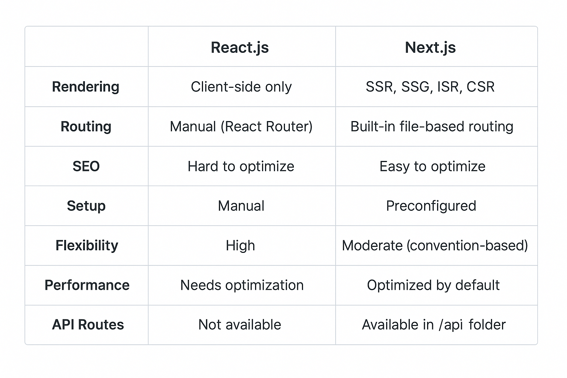Select 'Built-in file-based routing' cell

432,127
